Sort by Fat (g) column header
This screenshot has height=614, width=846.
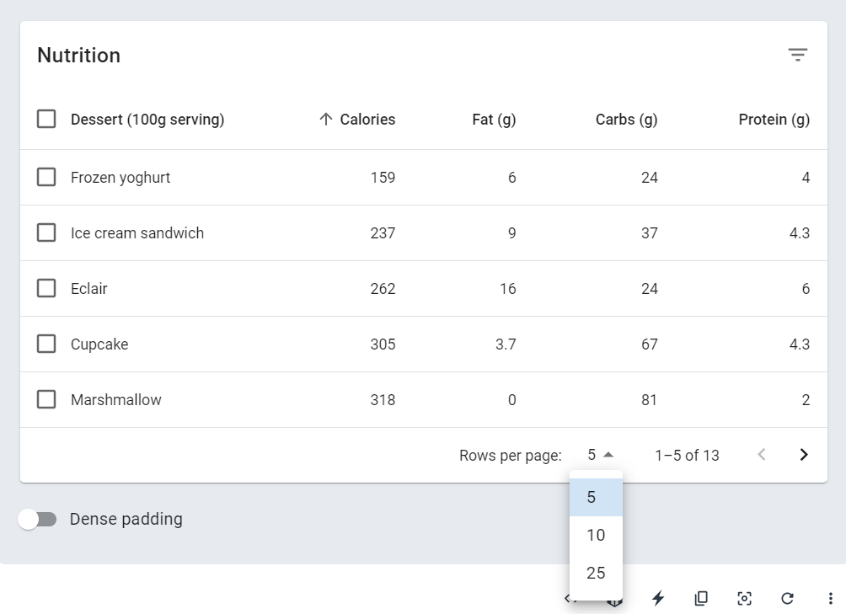coord(494,120)
